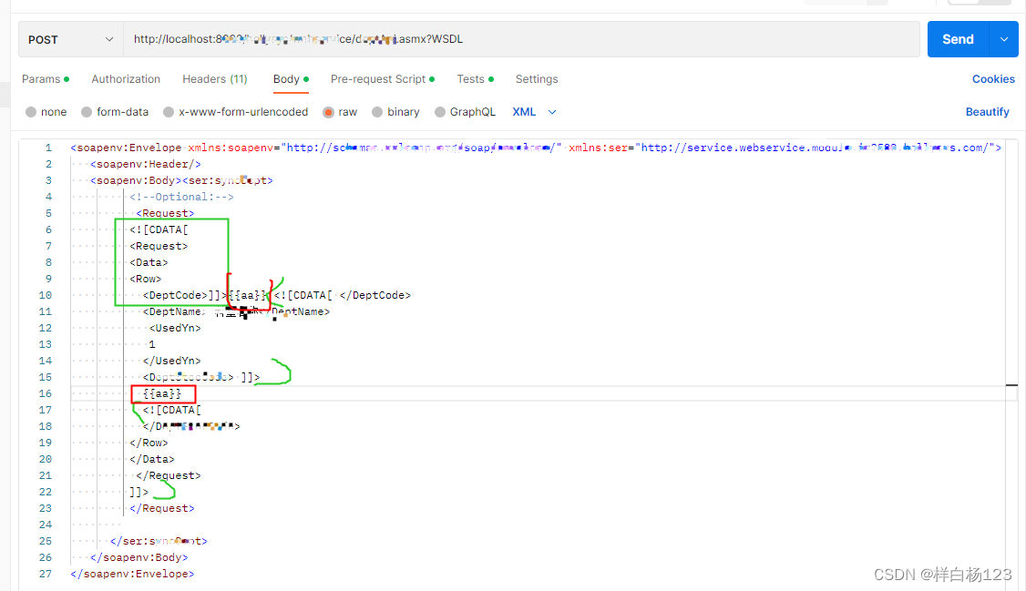This screenshot has height=591, width=1026.
Task: Select the GraphQL body type
Action: pos(465,111)
